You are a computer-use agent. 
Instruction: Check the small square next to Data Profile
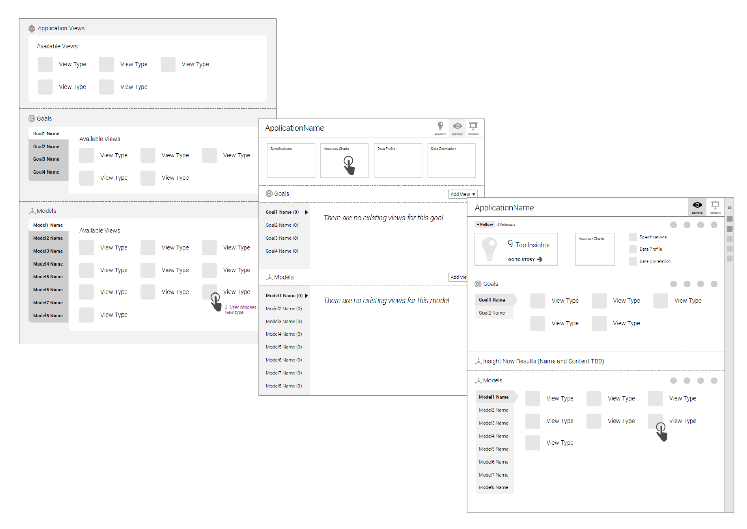point(633,249)
